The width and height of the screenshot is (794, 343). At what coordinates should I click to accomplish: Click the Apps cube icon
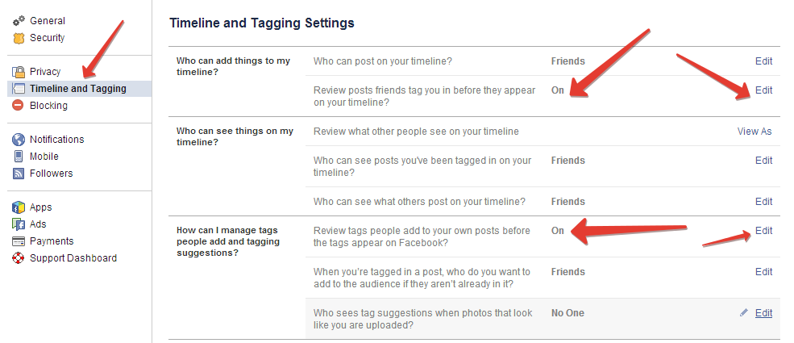point(19,207)
